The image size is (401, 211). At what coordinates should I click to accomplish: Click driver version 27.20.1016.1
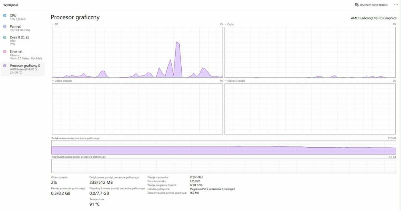pyautogui.click(x=196, y=177)
